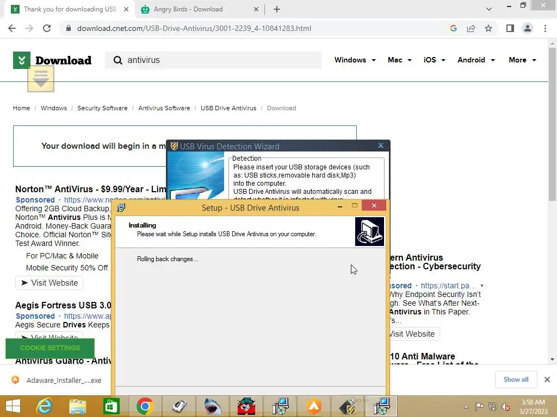This screenshot has height=417, width=557.
Task: Expand the Android category dropdown
Action: (476, 60)
